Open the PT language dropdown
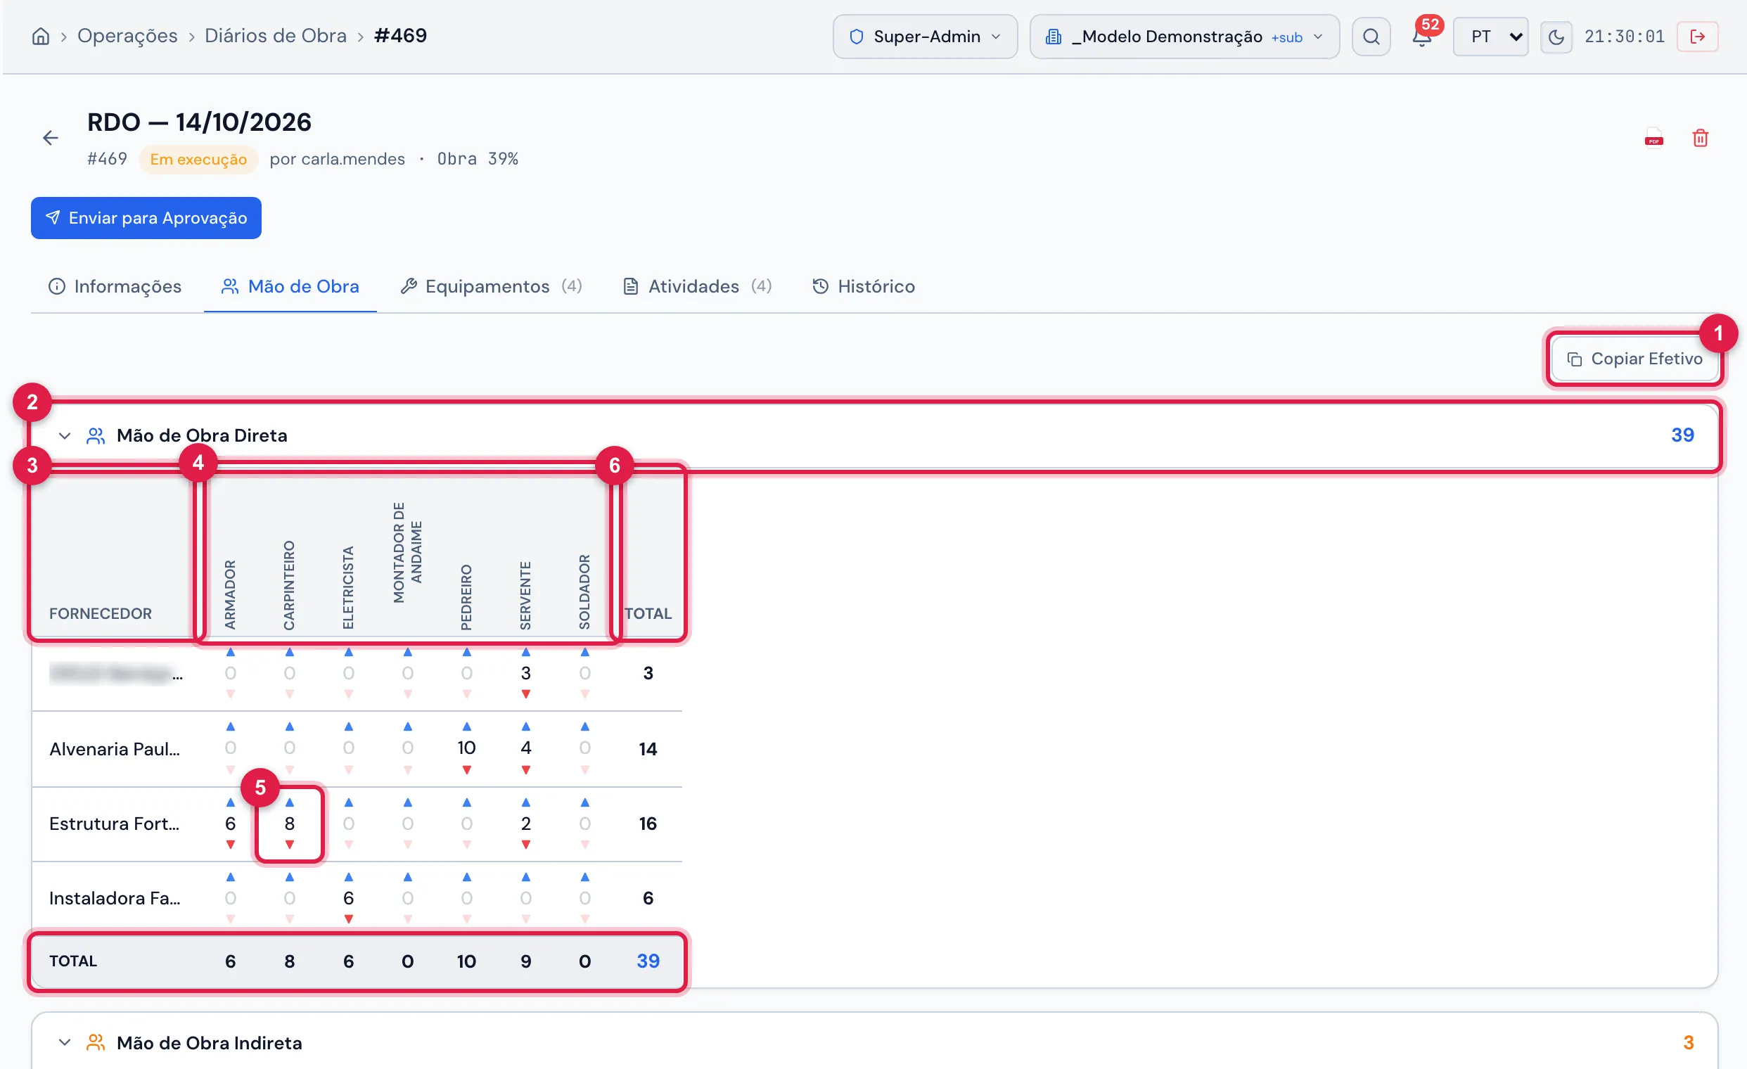This screenshot has height=1069, width=1747. click(x=1490, y=36)
